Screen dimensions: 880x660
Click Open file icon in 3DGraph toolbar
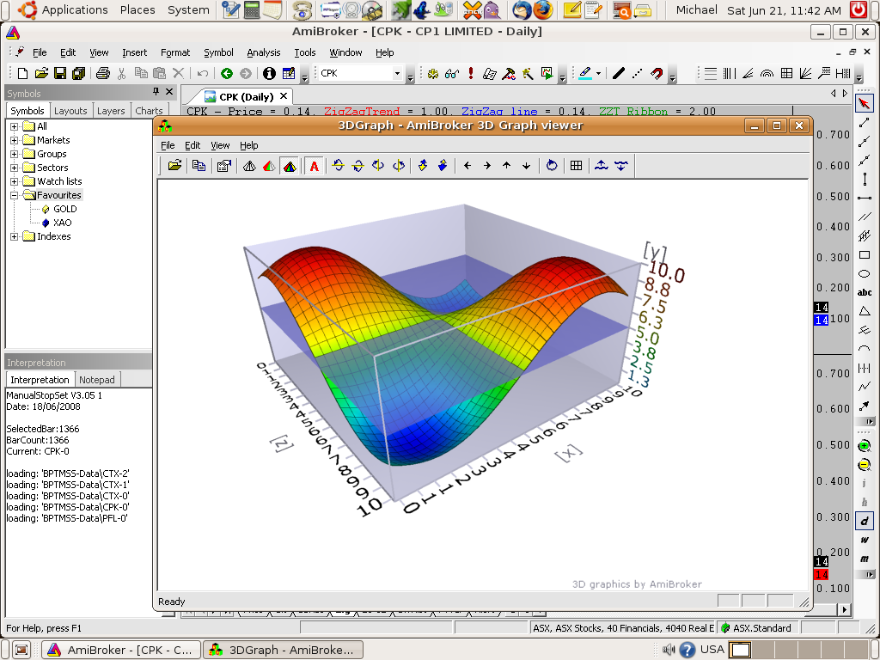tap(174, 166)
